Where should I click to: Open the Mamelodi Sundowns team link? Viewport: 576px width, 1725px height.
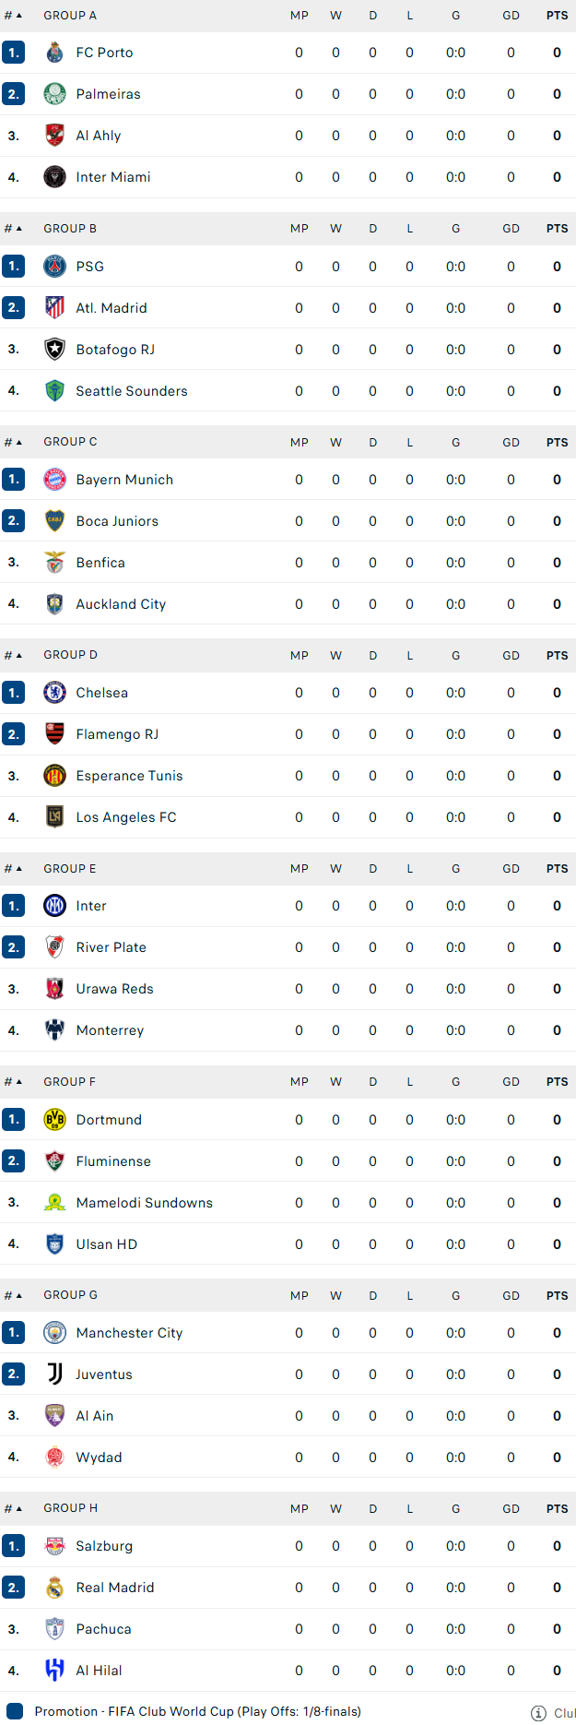pyautogui.click(x=144, y=1203)
